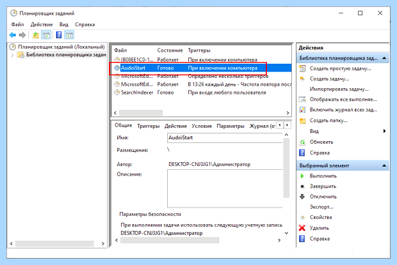Sort tasks by Файл column header
Image resolution: width=397 pixels, height=265 pixels.
tap(120, 50)
